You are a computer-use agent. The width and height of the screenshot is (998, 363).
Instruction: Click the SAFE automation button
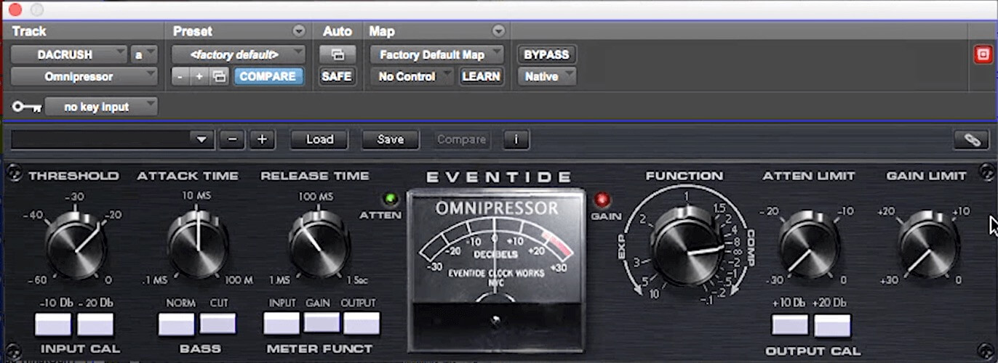pyautogui.click(x=336, y=76)
